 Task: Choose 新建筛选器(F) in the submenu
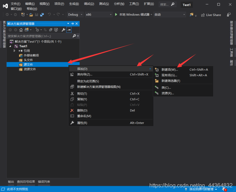[183, 81]
